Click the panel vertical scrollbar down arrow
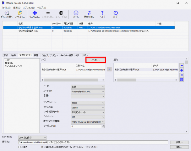The image size is (191, 151). (x=187, y=131)
